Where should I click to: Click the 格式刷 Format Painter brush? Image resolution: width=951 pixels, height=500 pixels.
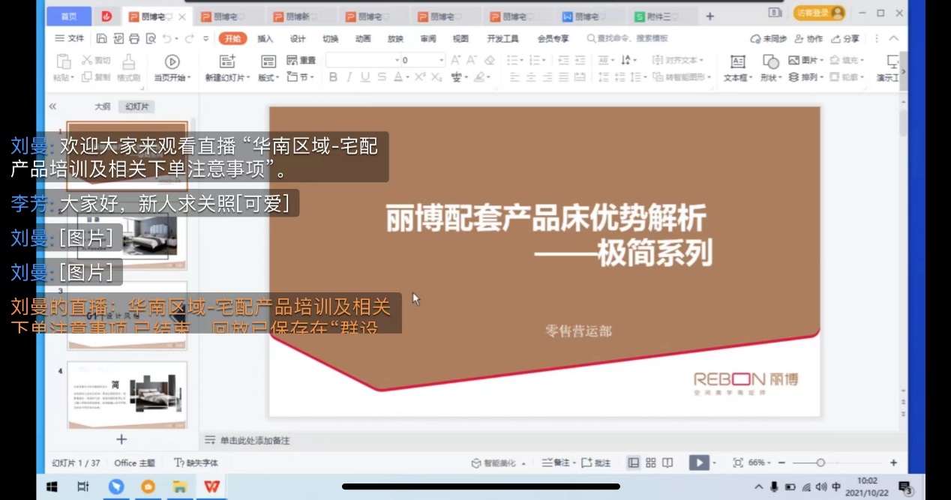pos(128,62)
